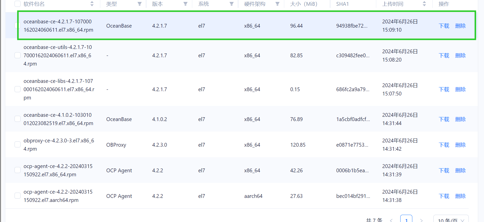Click the aarch64 architecture cell

pos(253,196)
